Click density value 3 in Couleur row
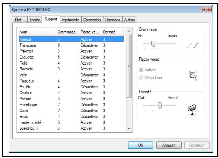The width and height of the screenshot is (218, 158). point(104,93)
